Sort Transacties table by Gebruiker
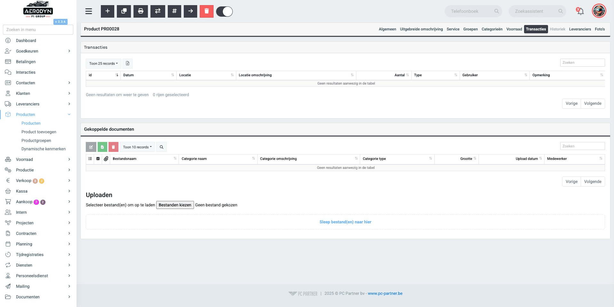Screen dimensions: 614x307 tap(495, 75)
